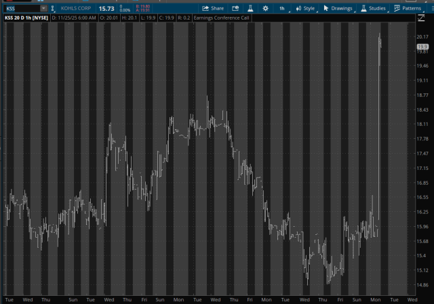Open the Style menu
Screen dimensions: 434x304
coord(305,8)
